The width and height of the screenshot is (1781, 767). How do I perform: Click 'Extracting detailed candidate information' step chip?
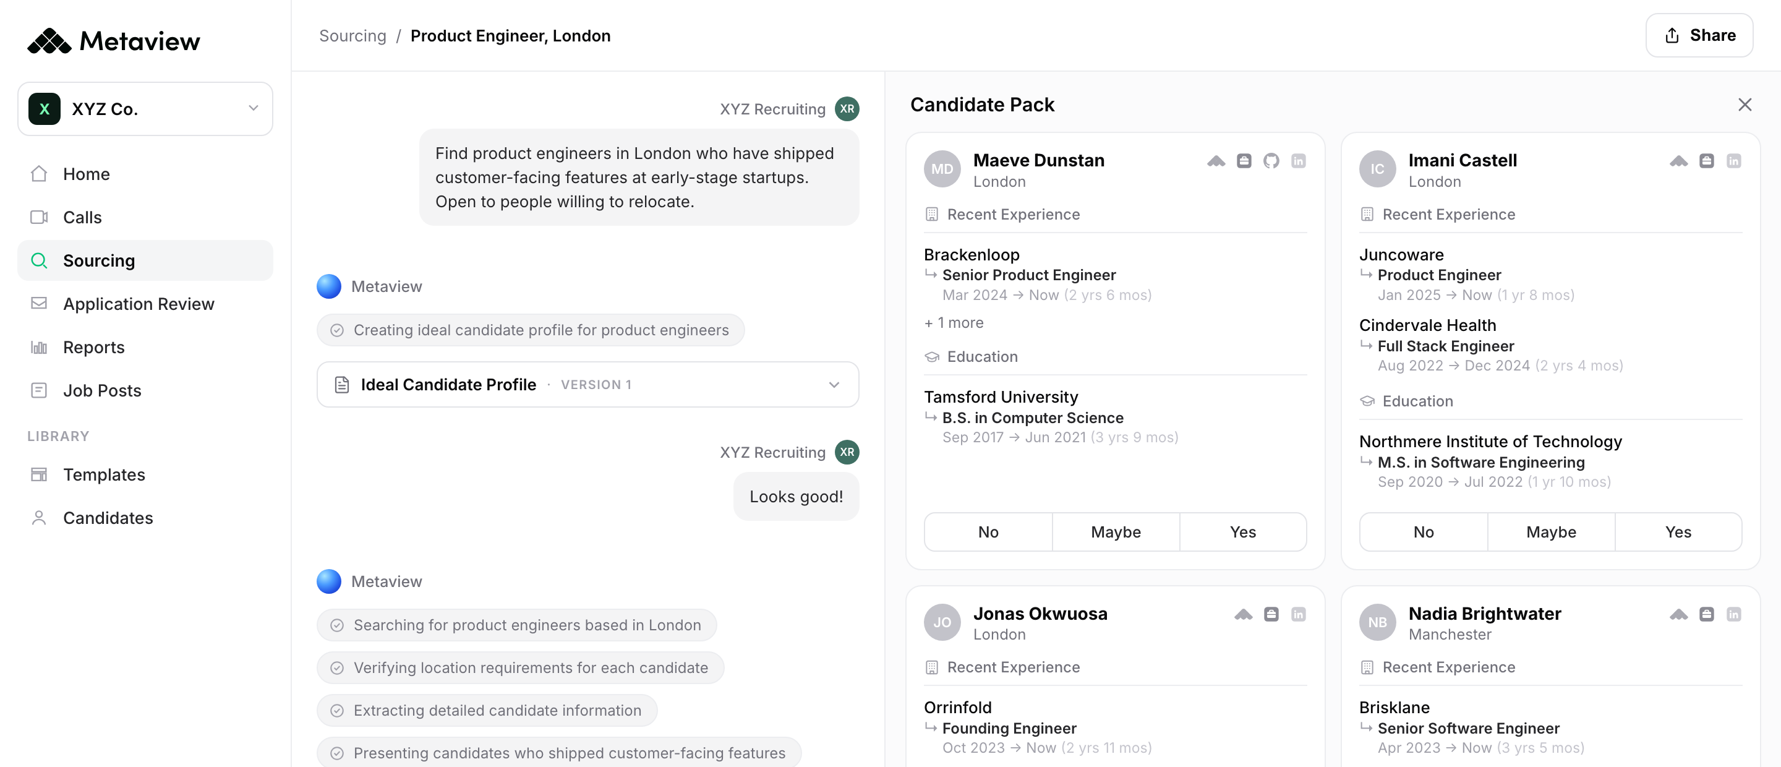pyautogui.click(x=487, y=710)
